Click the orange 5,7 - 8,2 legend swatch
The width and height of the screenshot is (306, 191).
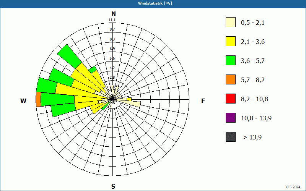231,79
